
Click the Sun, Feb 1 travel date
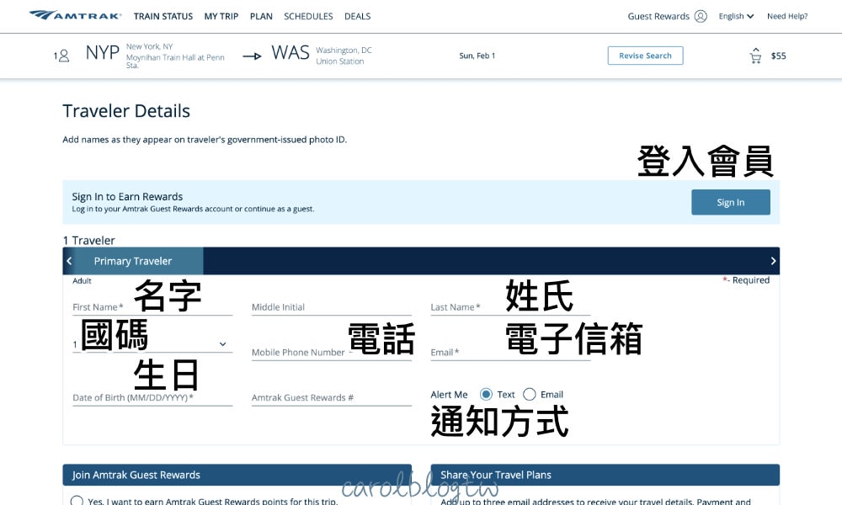coord(477,56)
